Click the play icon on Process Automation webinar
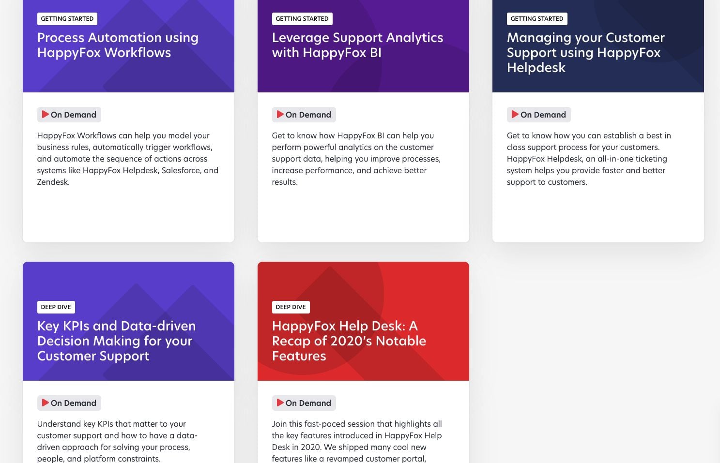Image resolution: width=720 pixels, height=463 pixels. (x=46, y=115)
